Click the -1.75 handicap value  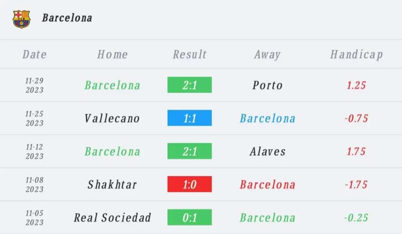point(356,184)
